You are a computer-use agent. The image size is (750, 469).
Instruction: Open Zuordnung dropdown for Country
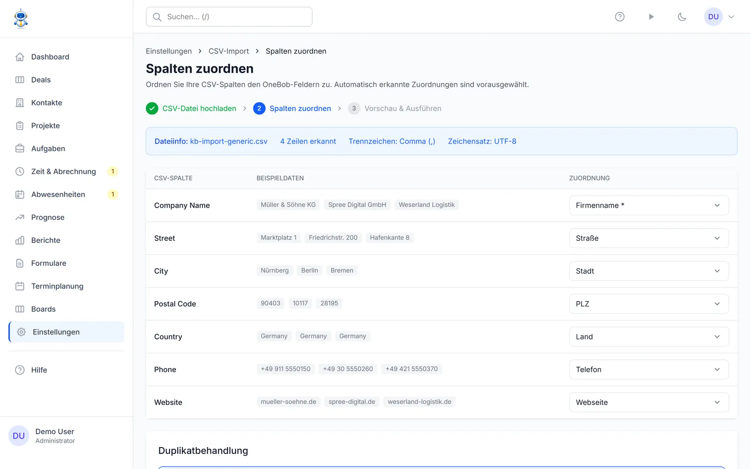pyautogui.click(x=649, y=337)
